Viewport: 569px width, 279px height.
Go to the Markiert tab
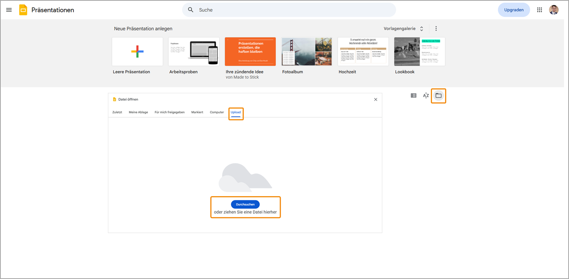coord(197,112)
